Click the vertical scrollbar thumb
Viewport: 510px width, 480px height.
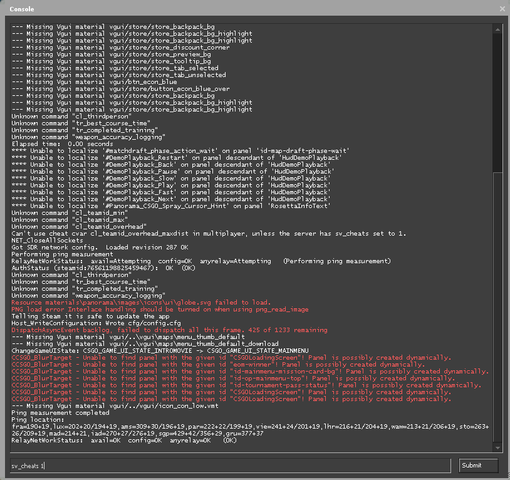[497, 307]
